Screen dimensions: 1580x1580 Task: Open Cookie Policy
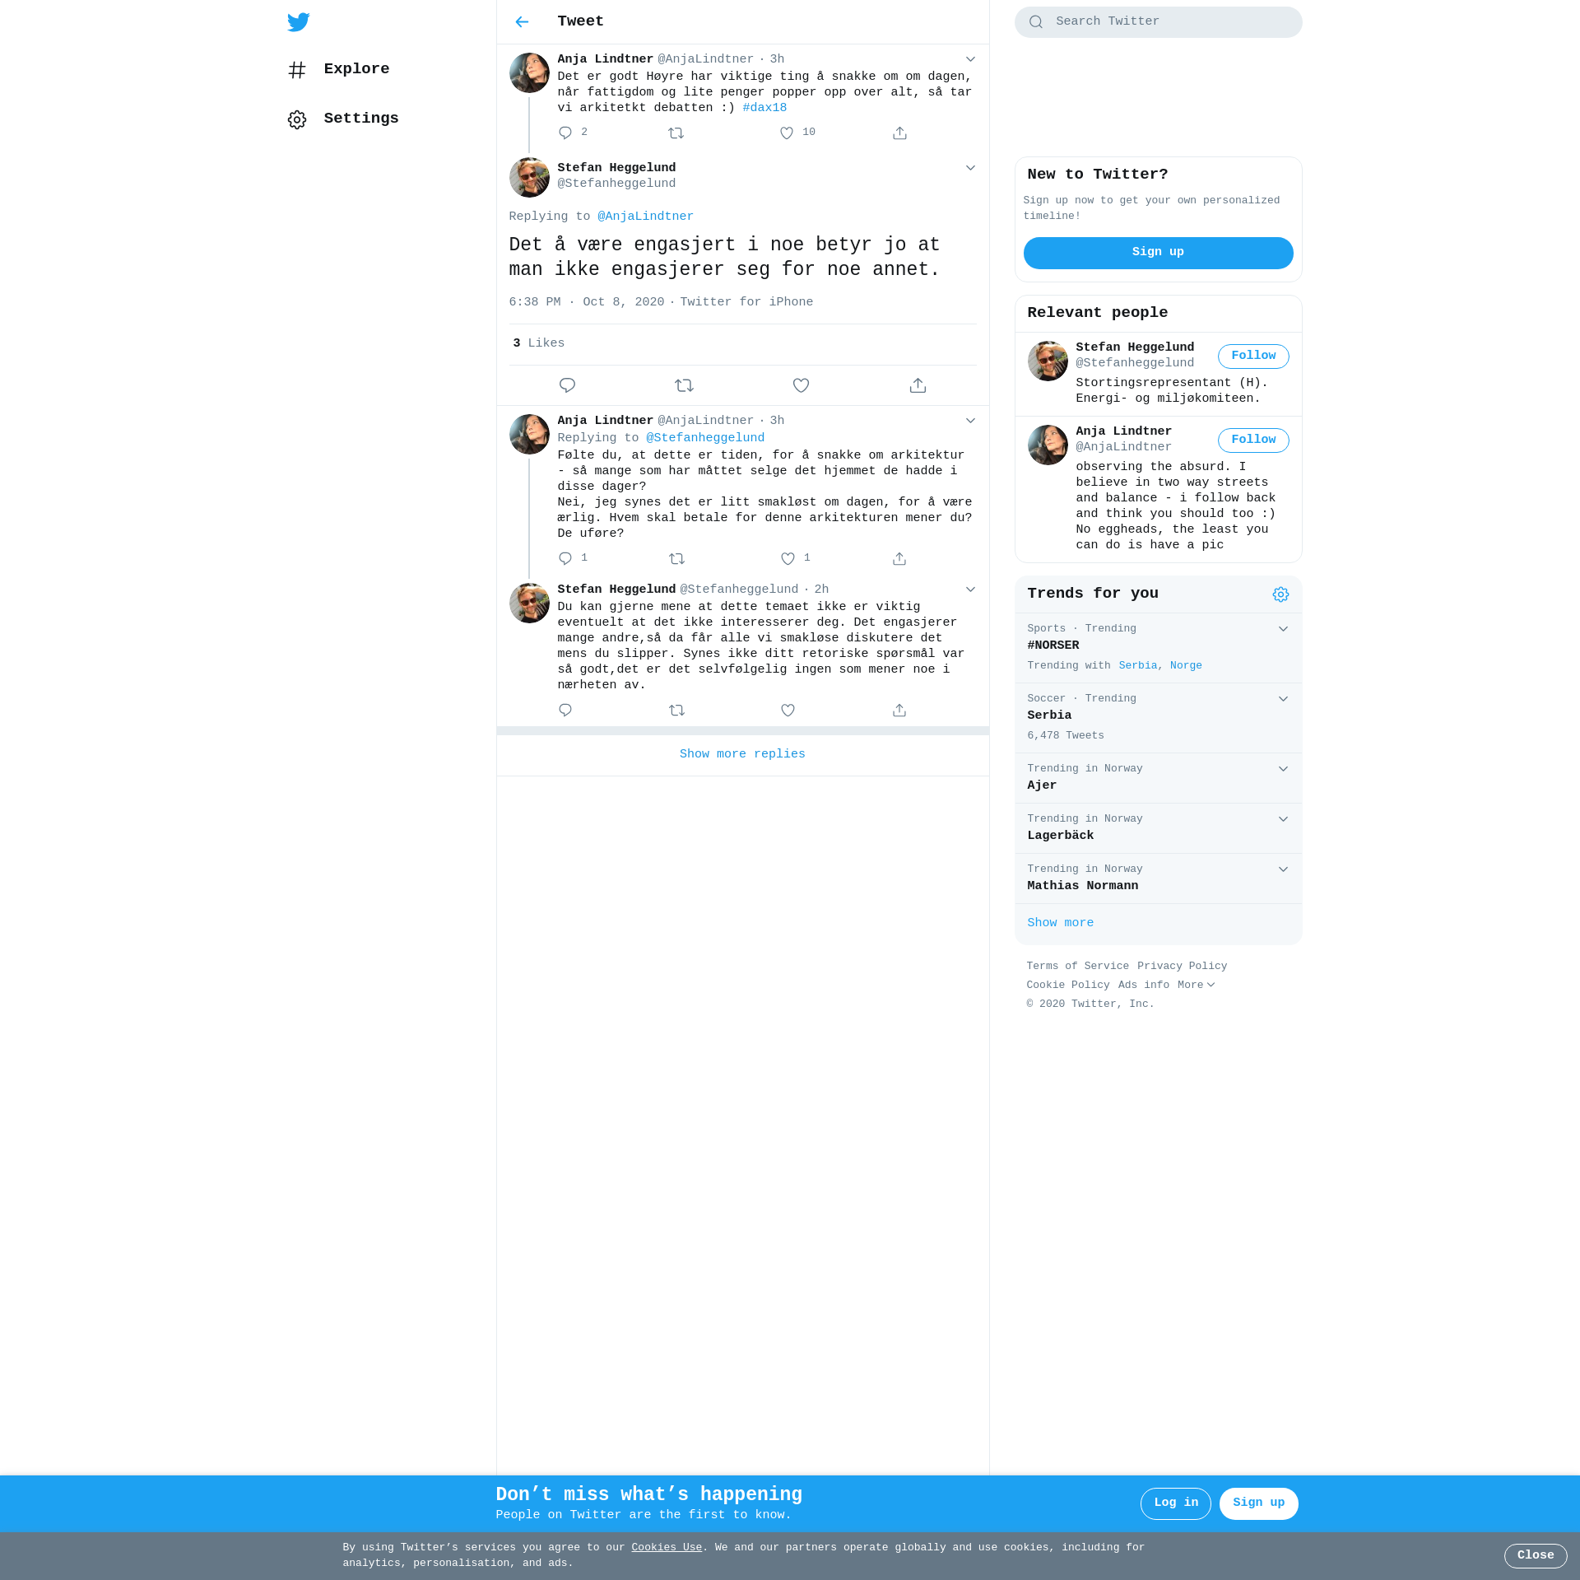(x=1067, y=986)
